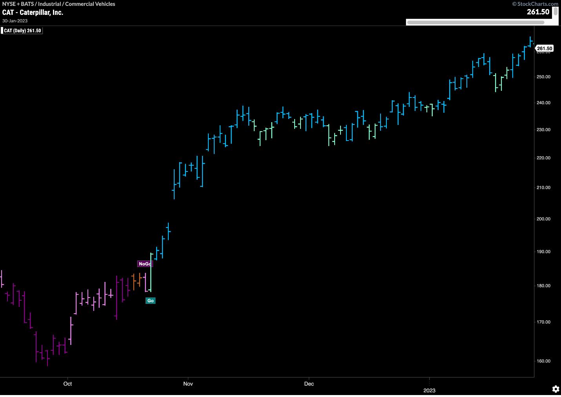Screen dimensions: 561x397
Task: Click the 261.50 price flag on axis
Action: click(545, 49)
